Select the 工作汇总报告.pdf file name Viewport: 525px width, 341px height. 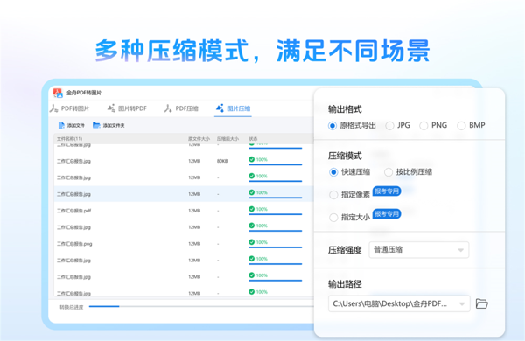click(73, 211)
